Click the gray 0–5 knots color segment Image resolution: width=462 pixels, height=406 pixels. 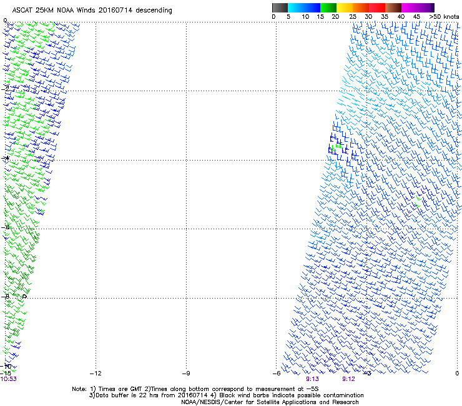click(x=280, y=7)
